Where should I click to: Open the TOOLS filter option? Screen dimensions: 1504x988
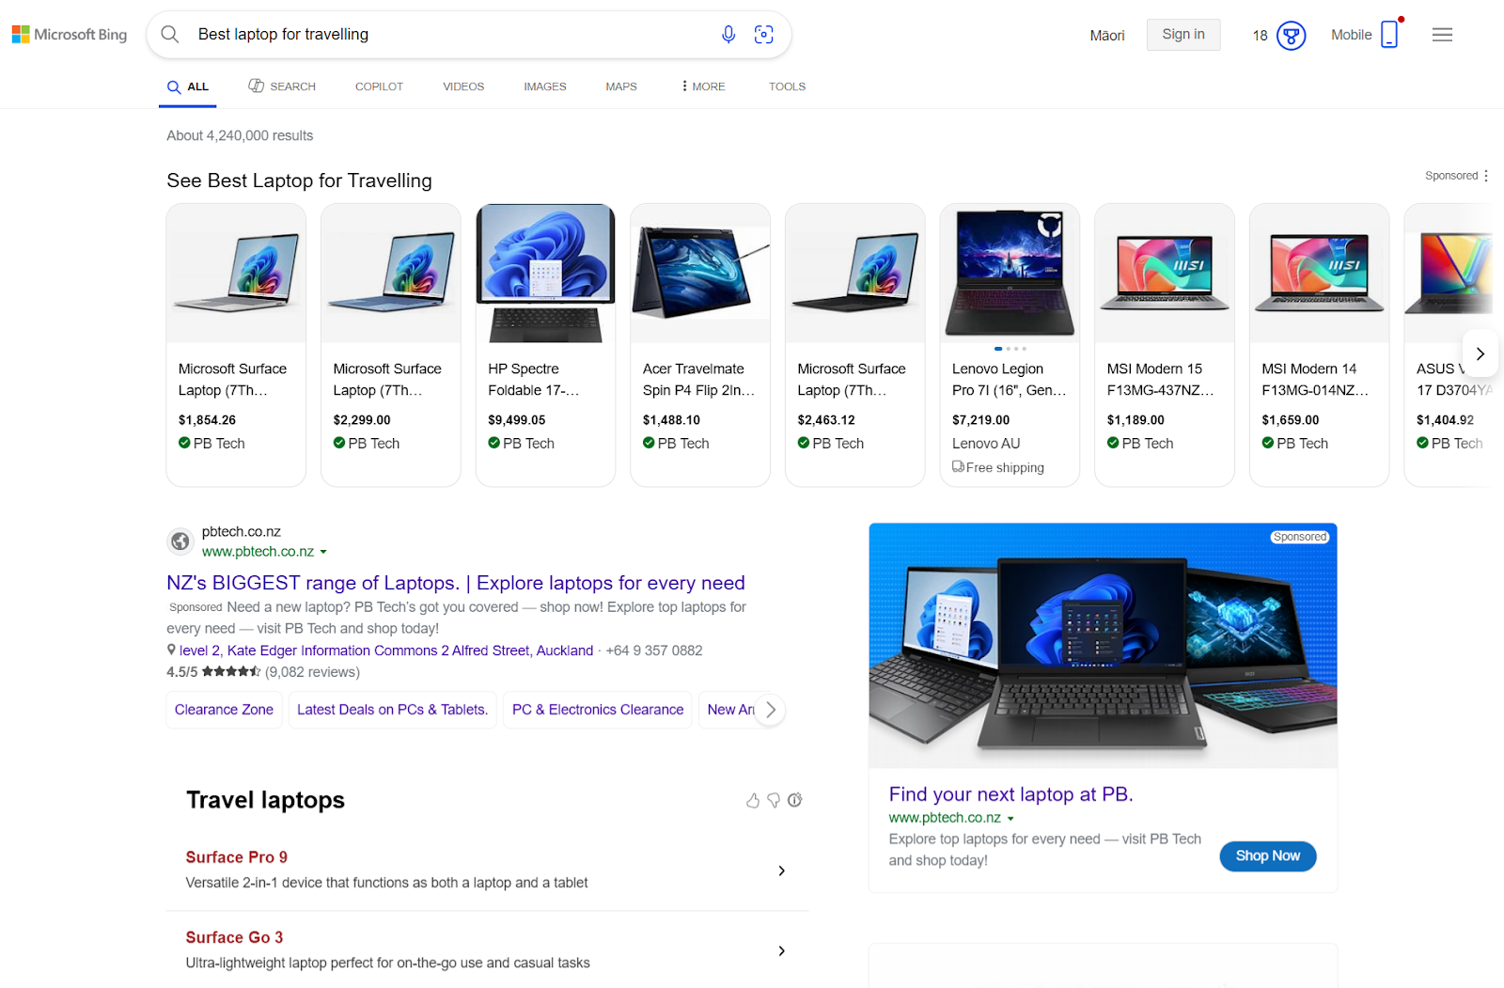tap(787, 86)
